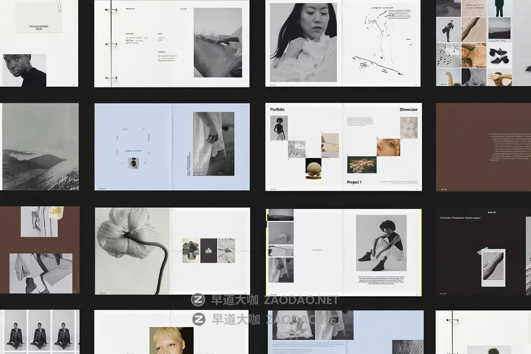531x354 pixels.
Task: Open the large flower photograph
Action: point(132,251)
